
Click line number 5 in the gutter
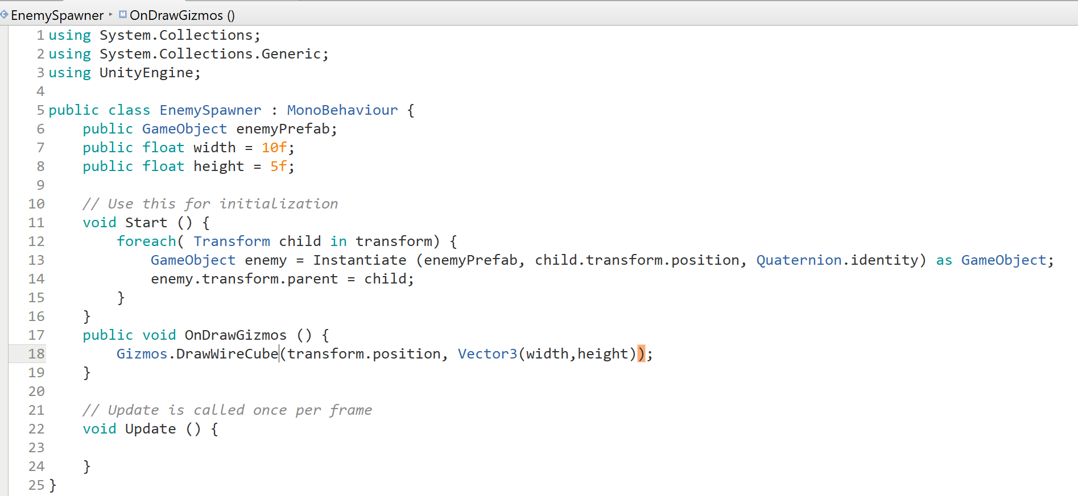coord(40,110)
